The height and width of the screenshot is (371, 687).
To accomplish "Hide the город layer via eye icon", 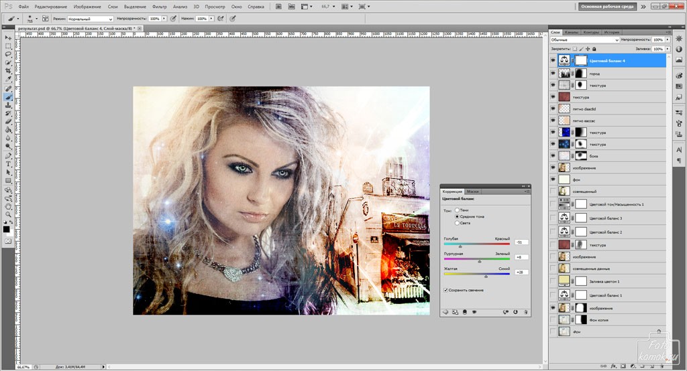I will [553, 73].
